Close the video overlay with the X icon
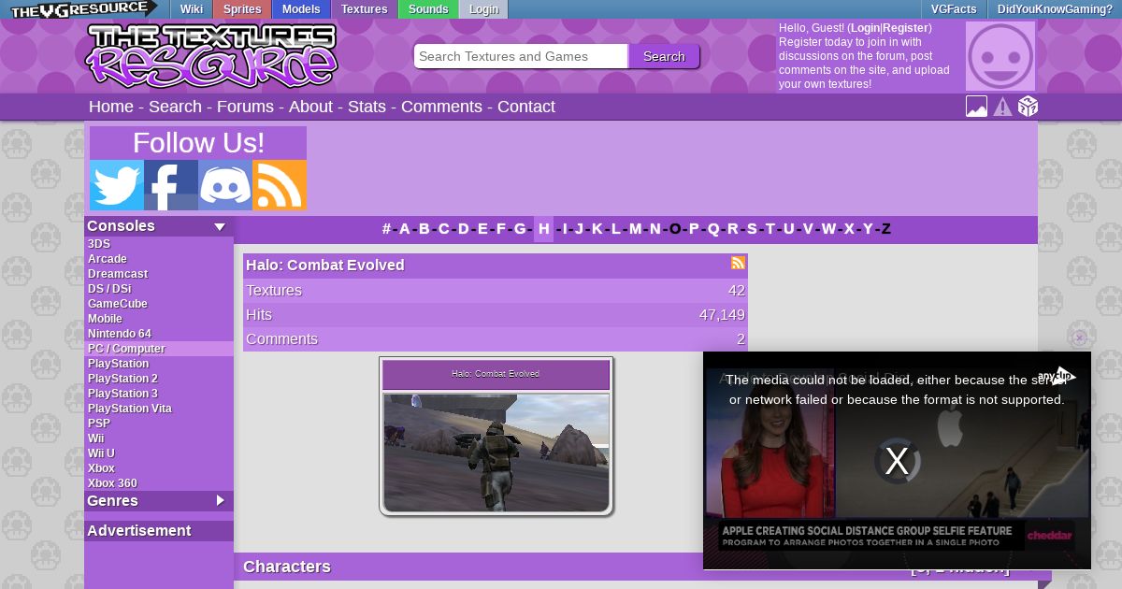1122x589 pixels. (897, 461)
